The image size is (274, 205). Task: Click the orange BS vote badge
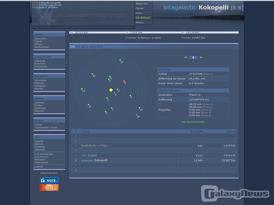click(x=49, y=187)
